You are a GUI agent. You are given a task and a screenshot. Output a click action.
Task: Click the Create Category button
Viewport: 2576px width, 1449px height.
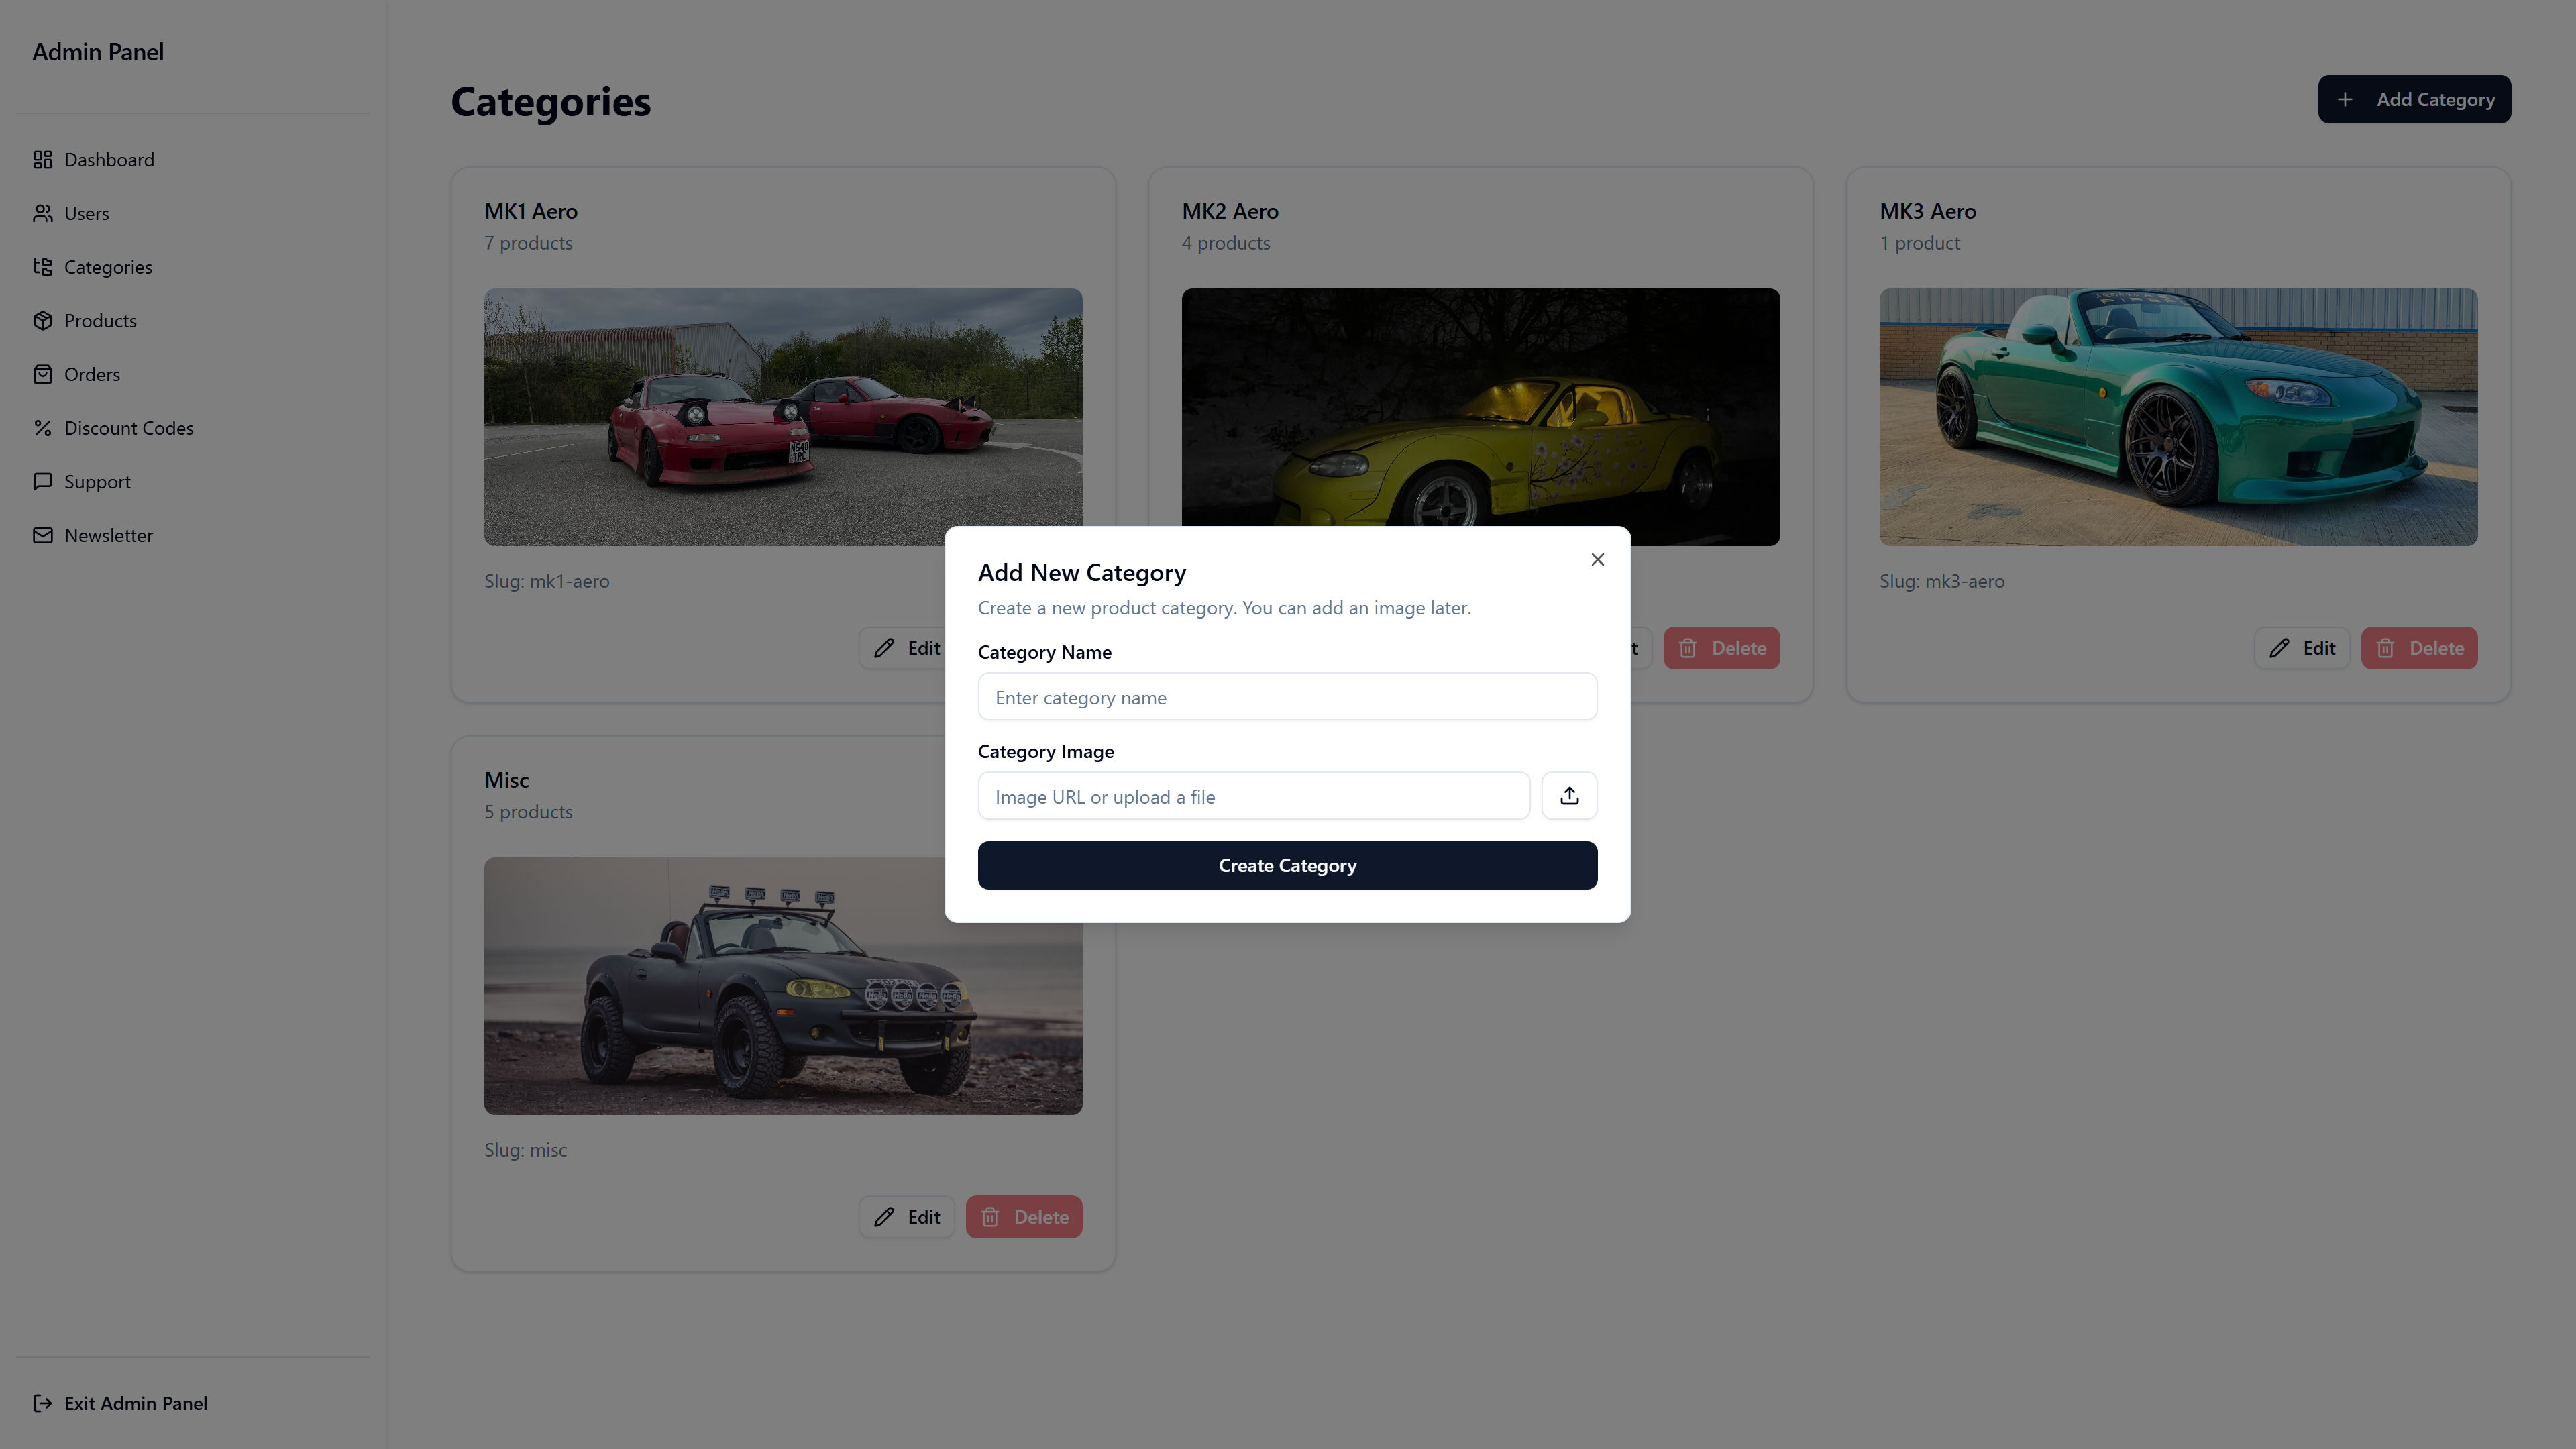1287,865
